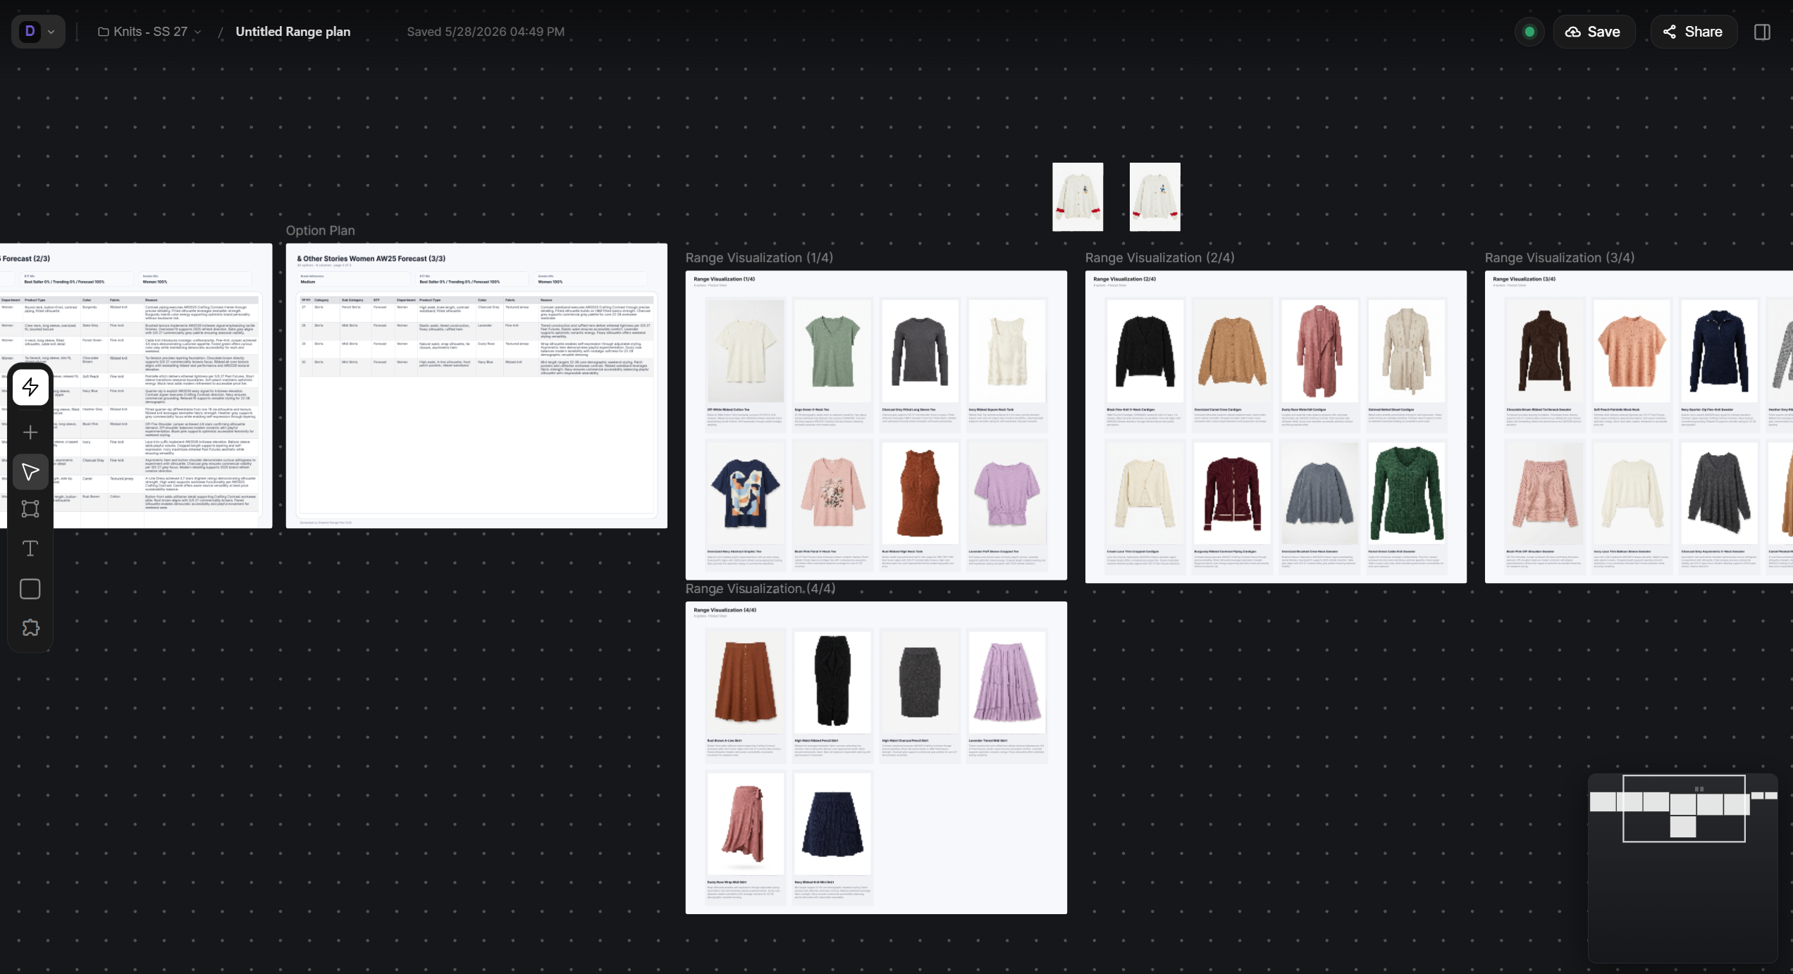
Task: Click the Range Visualization (1/4) title inside the sheet
Action: click(x=724, y=279)
